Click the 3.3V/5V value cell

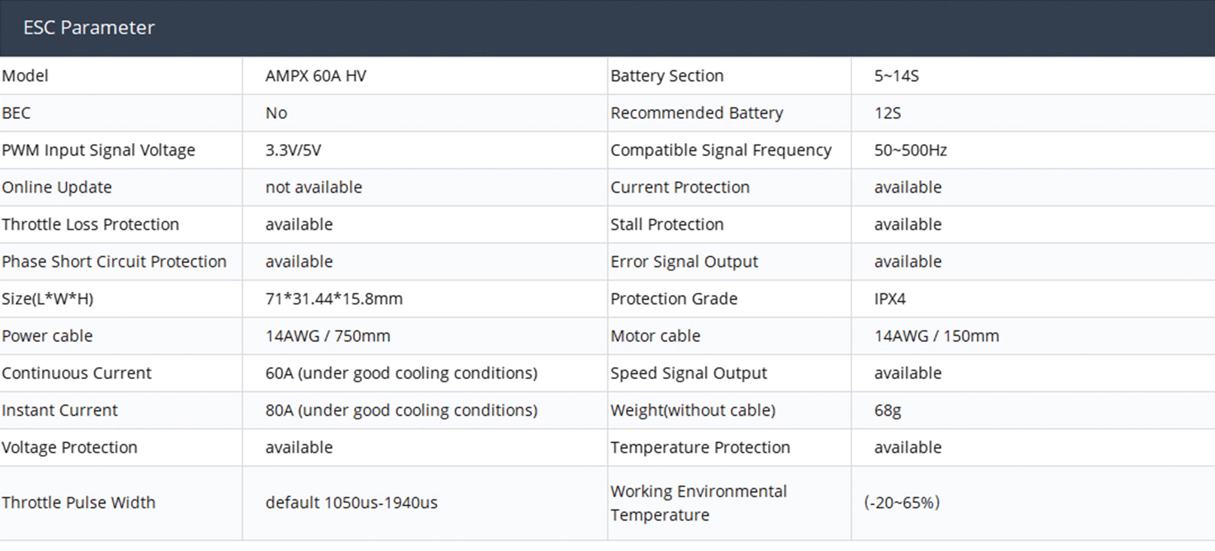[x=293, y=150]
